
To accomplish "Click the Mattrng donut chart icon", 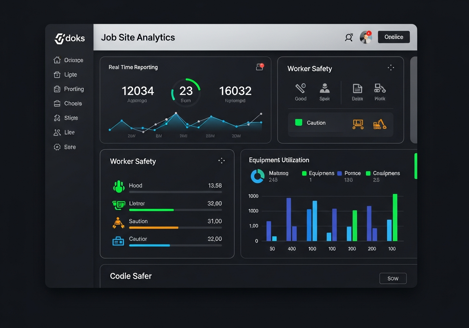I will (258, 176).
